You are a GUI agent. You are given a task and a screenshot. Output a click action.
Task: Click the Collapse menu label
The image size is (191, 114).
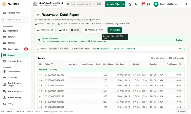click(x=14, y=13)
